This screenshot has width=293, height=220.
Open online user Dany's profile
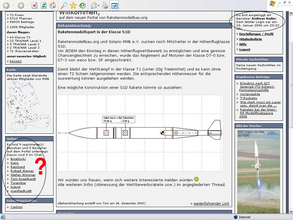(x=15, y=163)
